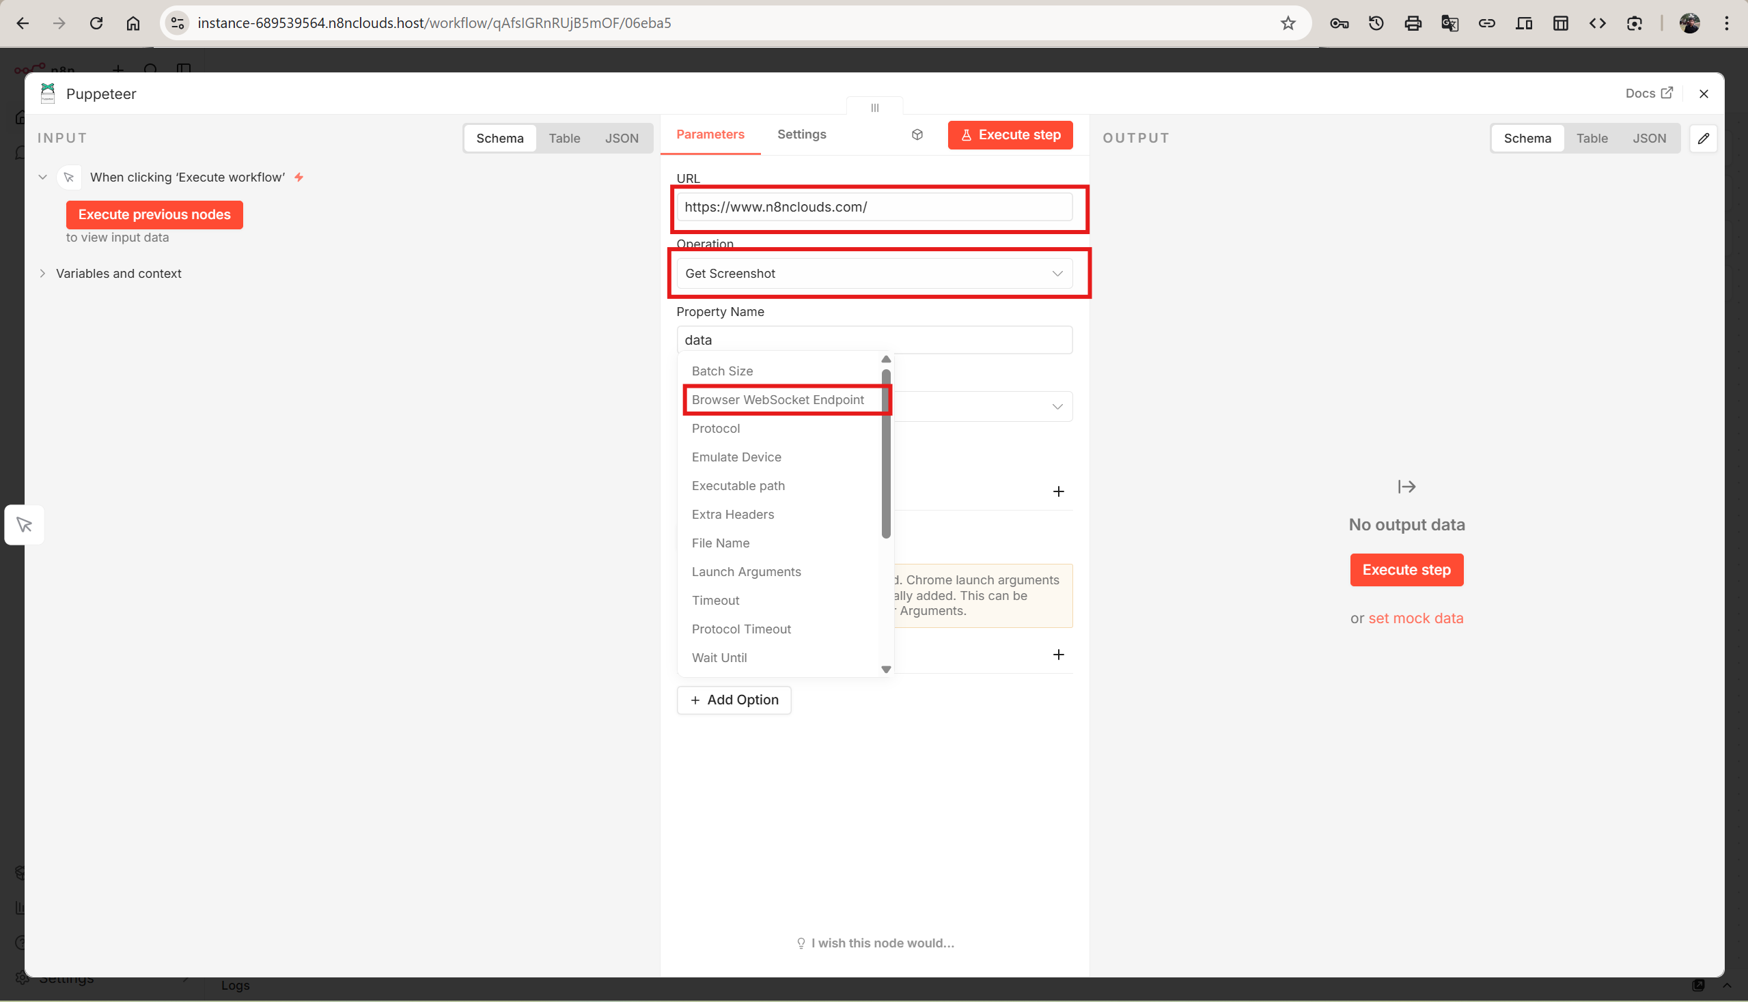The height and width of the screenshot is (1002, 1748).
Task: Close the Puppeteer node panel
Action: pos(1704,94)
